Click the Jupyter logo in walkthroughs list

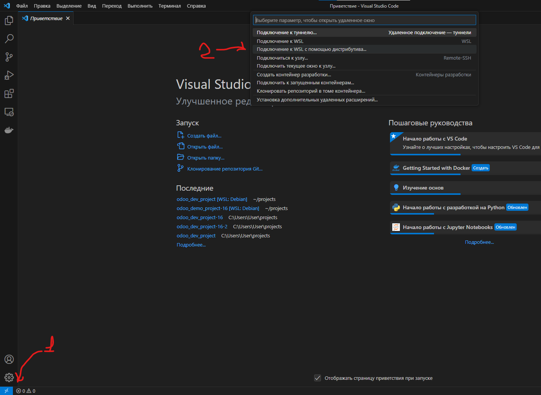coord(396,227)
